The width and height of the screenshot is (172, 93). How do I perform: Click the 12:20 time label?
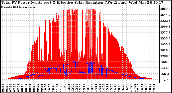(x=73, y=88)
